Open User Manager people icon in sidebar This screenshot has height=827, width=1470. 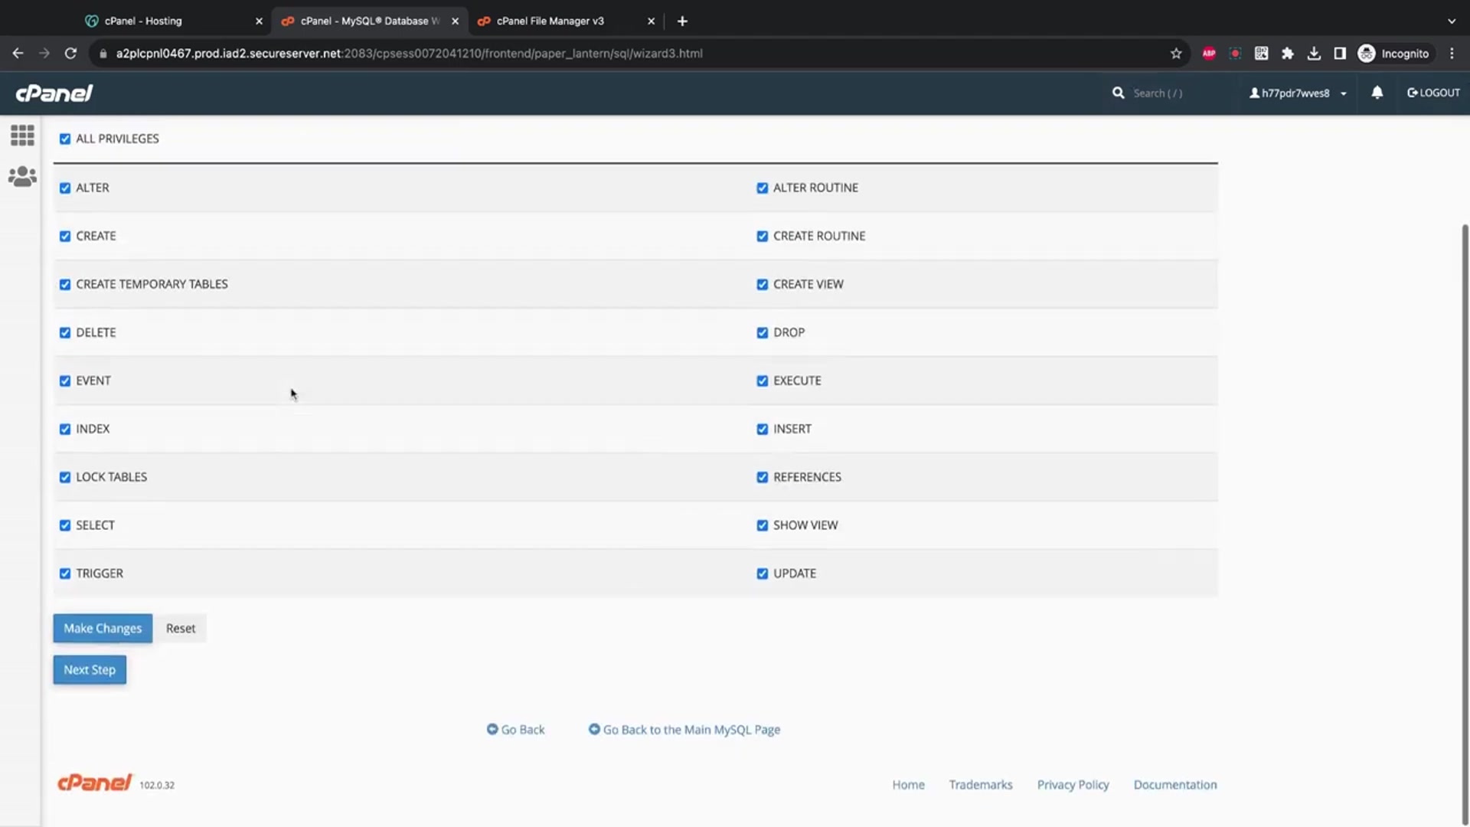point(22,177)
